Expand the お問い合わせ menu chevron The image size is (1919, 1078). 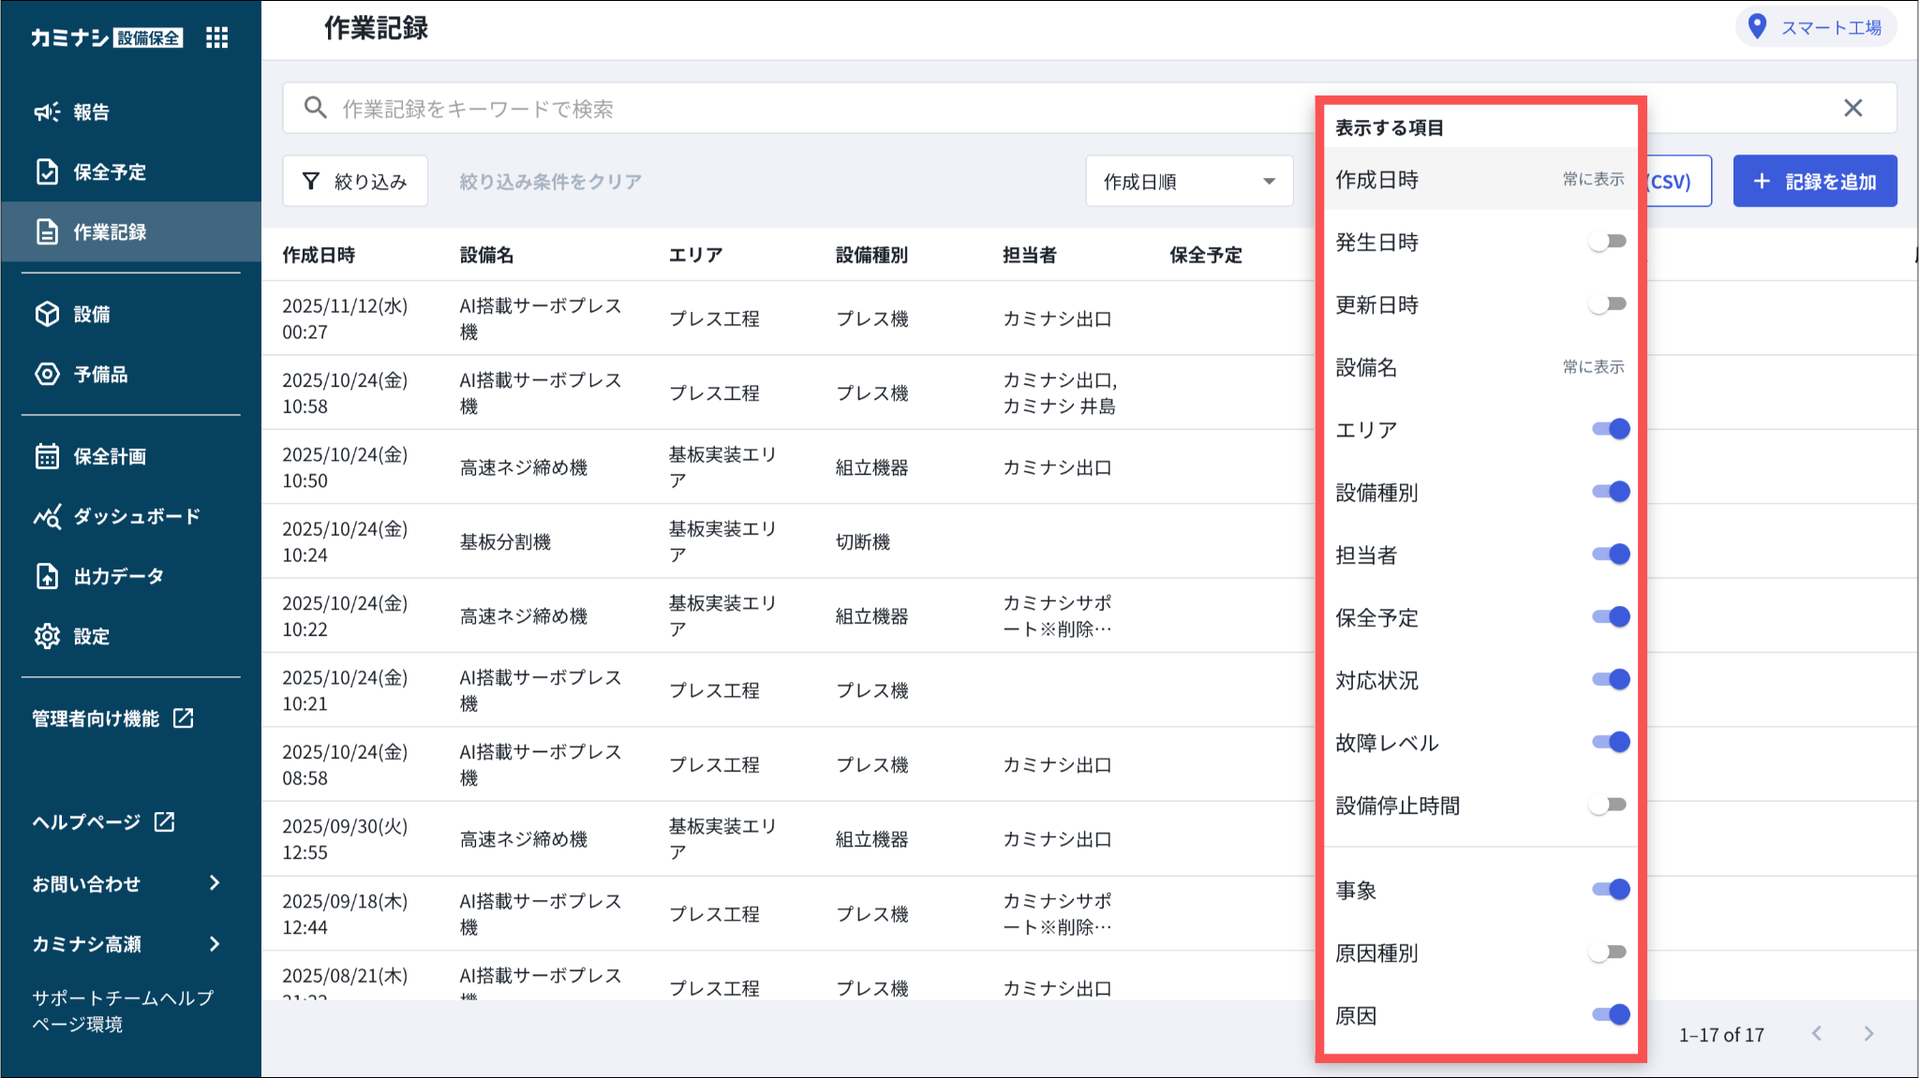(x=215, y=883)
